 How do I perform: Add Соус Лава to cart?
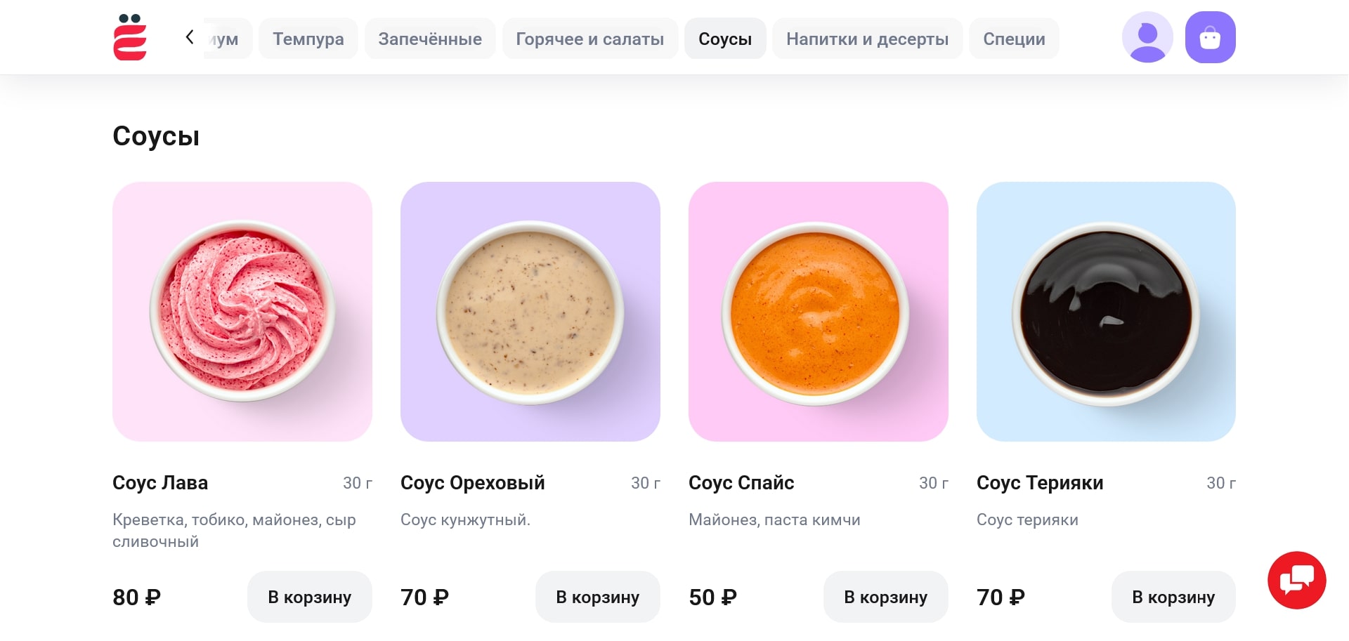click(309, 597)
